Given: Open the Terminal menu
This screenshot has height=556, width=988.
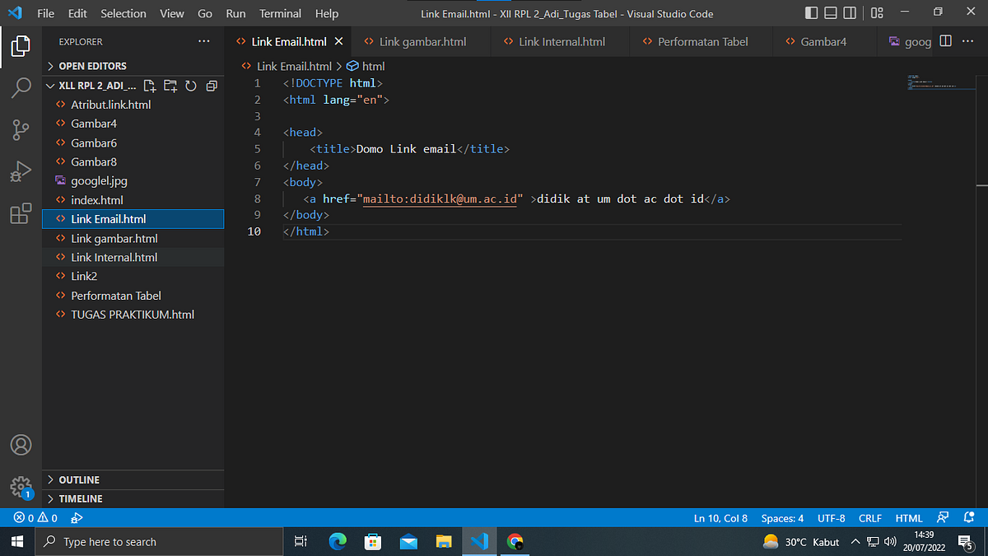Looking at the screenshot, I should [280, 13].
